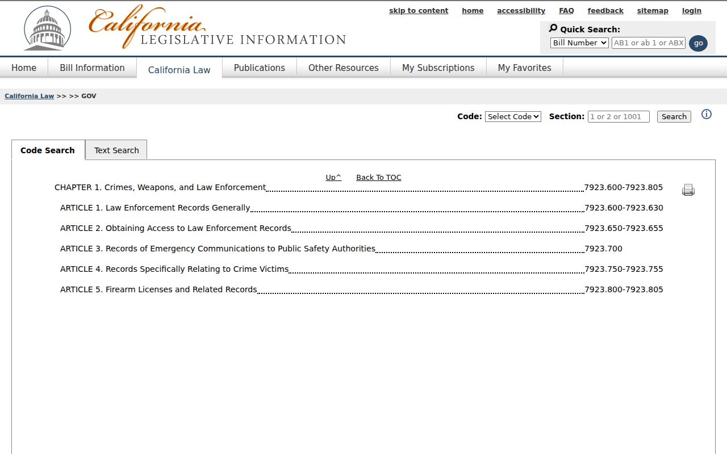Click section range 7923.800-7923.805
The width and height of the screenshot is (727, 454).
tap(624, 289)
